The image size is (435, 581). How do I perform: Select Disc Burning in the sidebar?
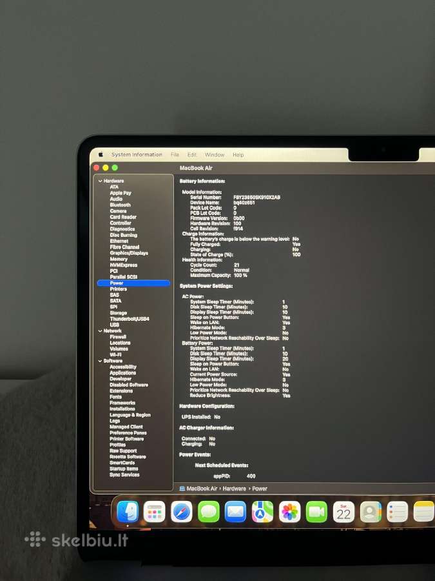pyautogui.click(x=124, y=235)
